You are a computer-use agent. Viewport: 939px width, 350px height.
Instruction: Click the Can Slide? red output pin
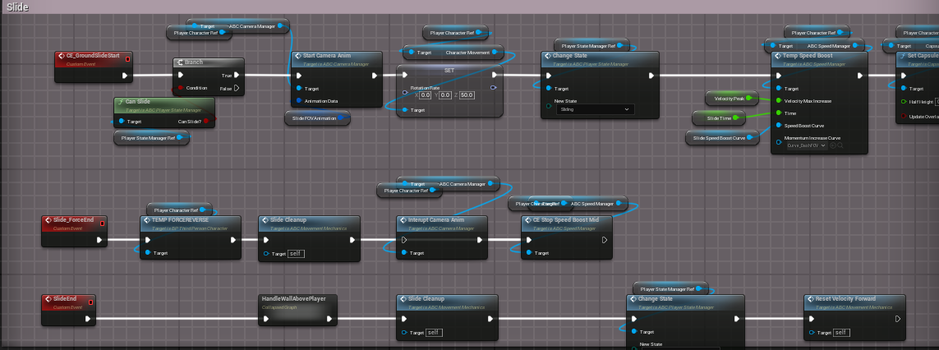[x=206, y=121]
